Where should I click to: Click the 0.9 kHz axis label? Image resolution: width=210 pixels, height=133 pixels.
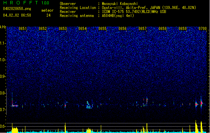pos(3,76)
